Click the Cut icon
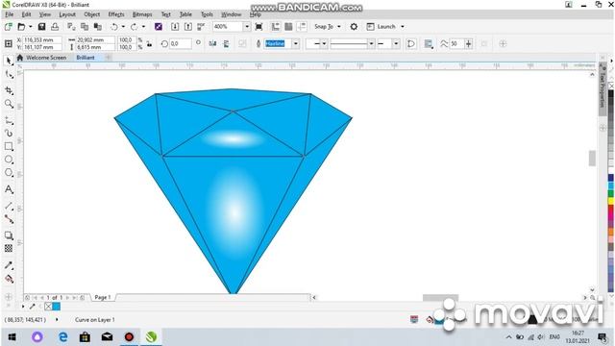Image resolution: width=615 pixels, height=346 pixels. pos(71,27)
